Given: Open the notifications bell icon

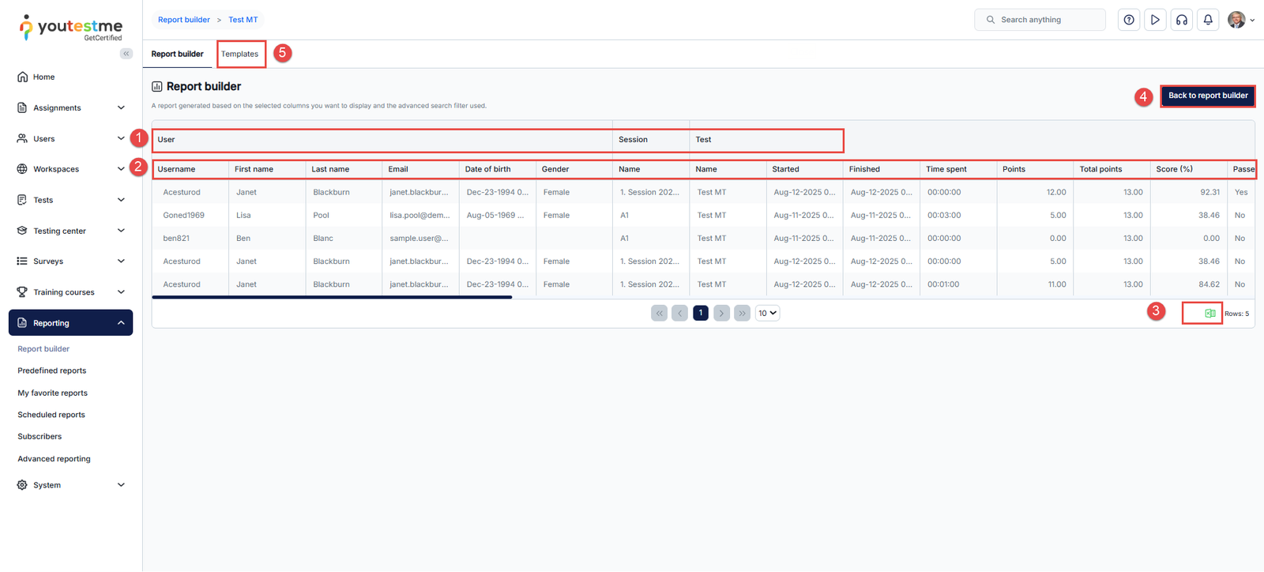Looking at the screenshot, I should pos(1208,20).
